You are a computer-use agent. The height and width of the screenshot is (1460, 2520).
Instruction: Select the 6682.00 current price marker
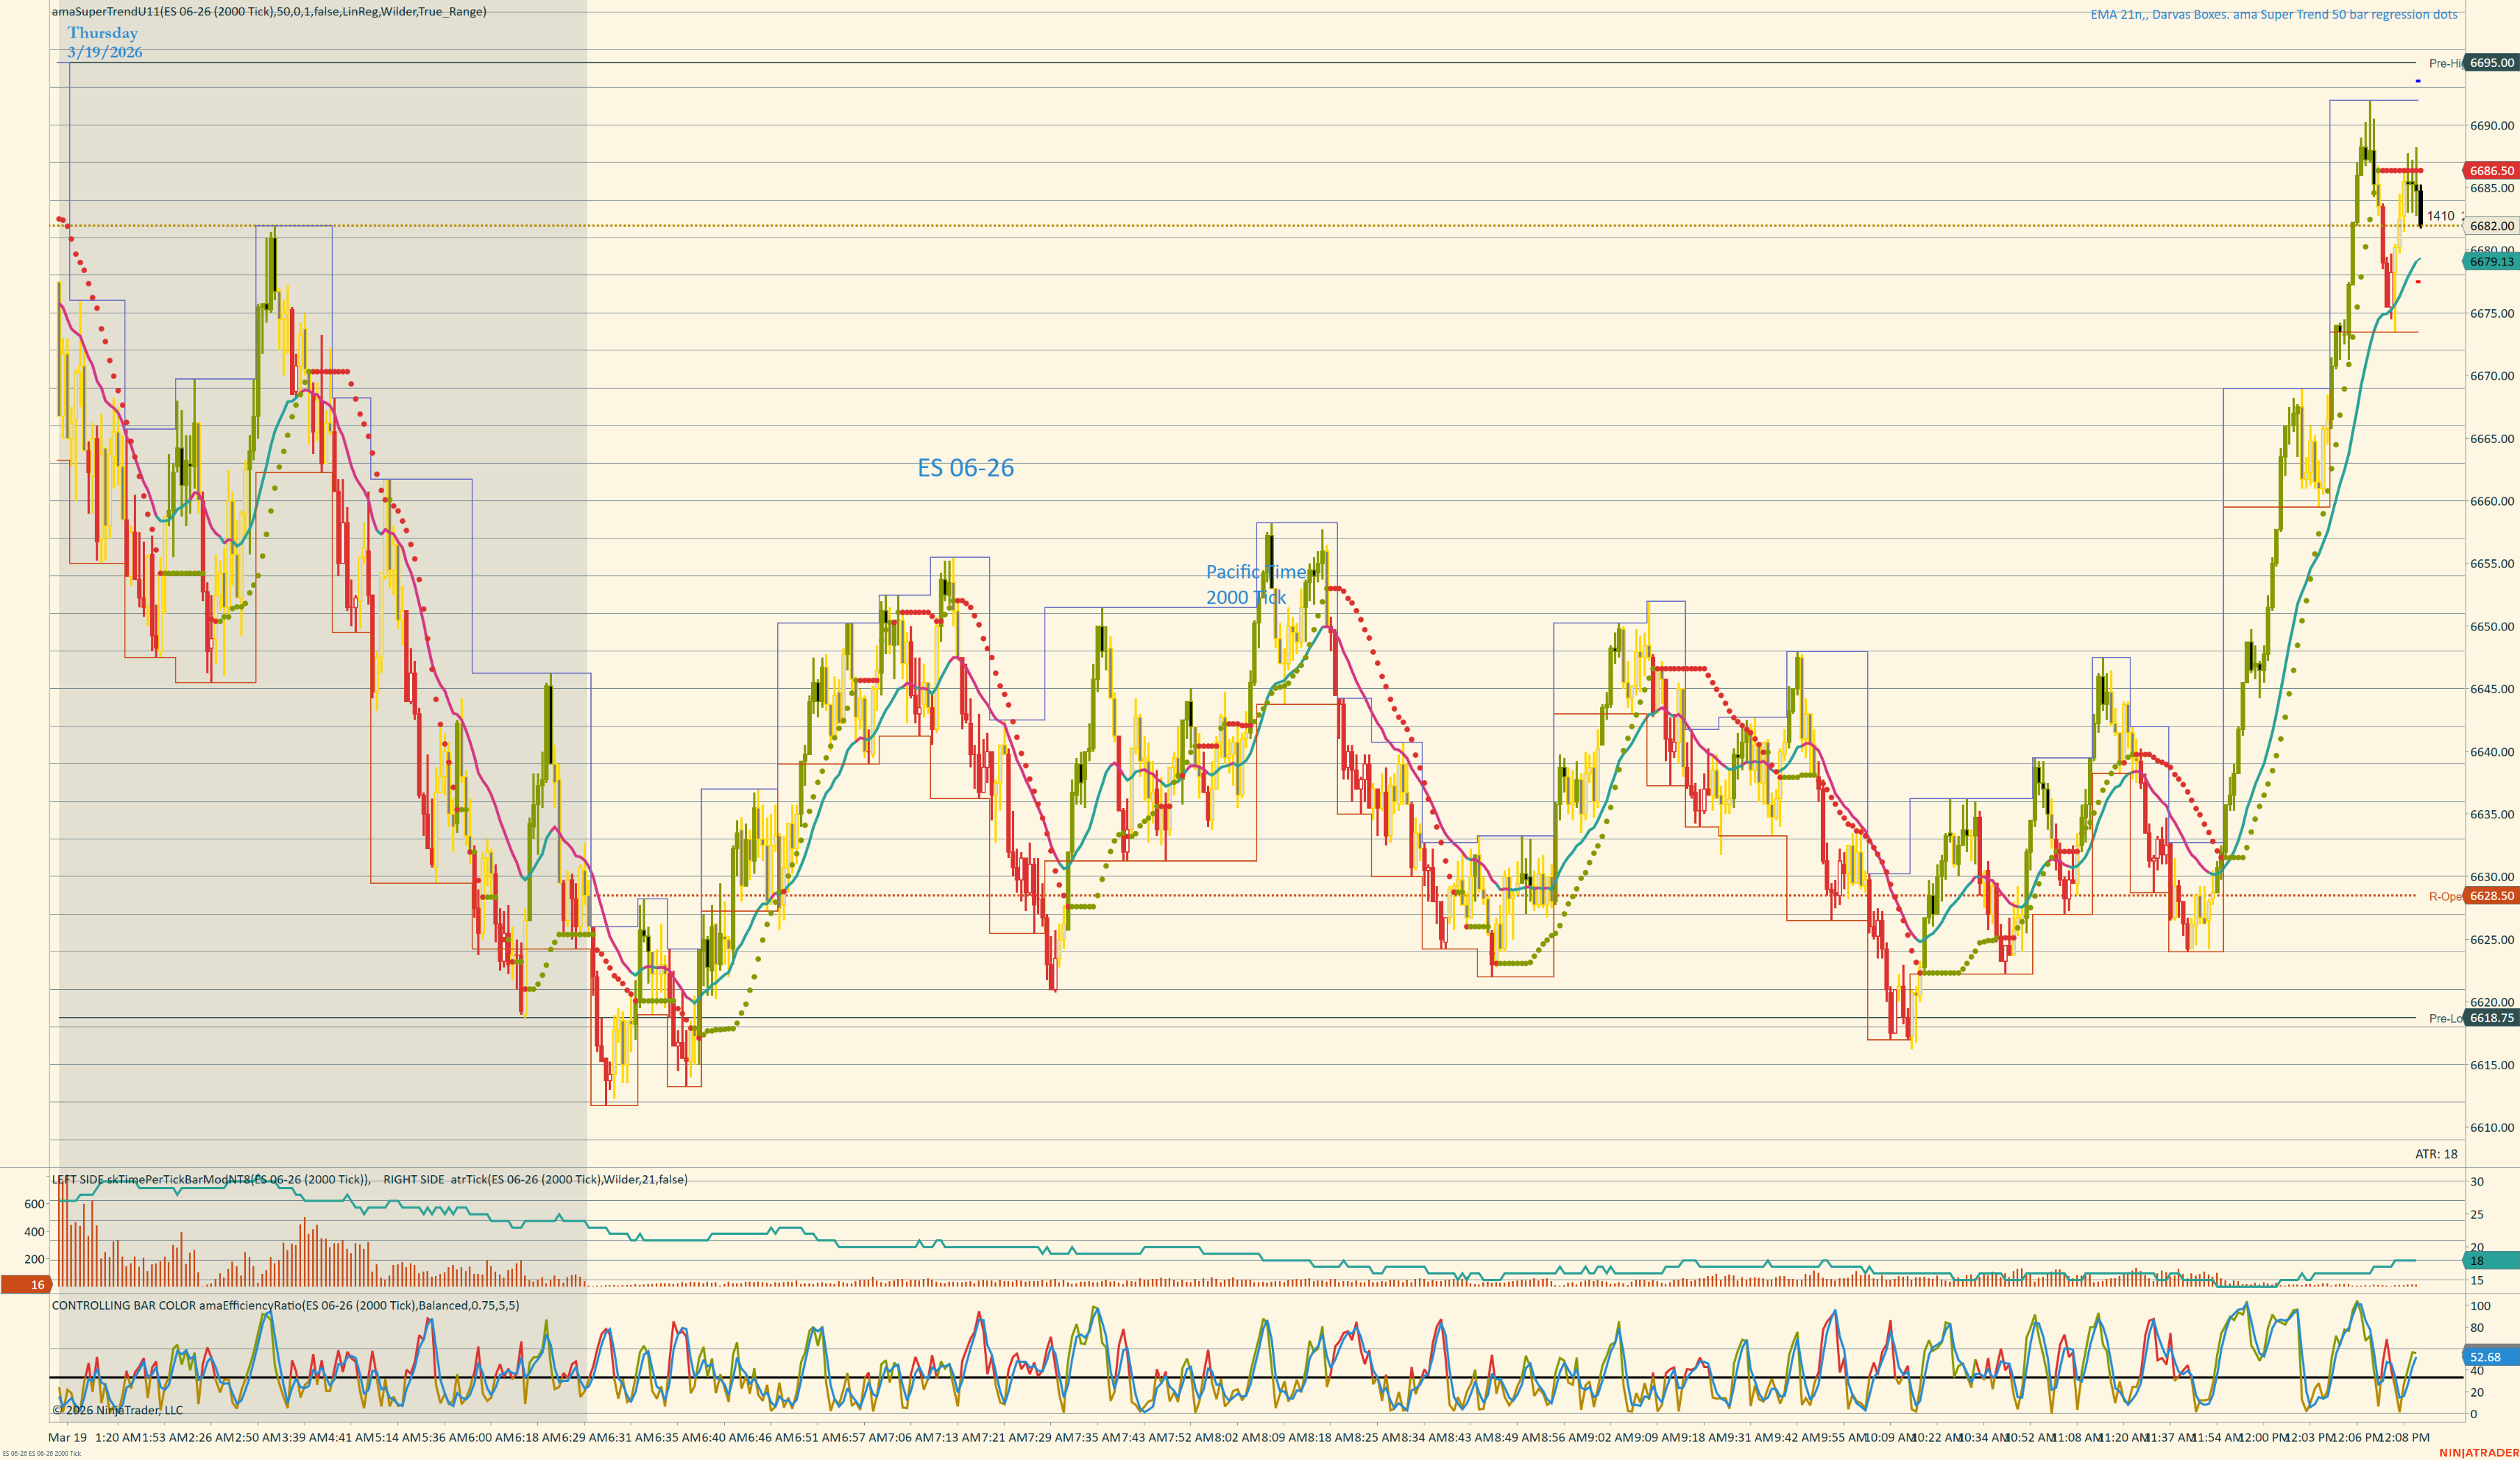click(x=2491, y=226)
